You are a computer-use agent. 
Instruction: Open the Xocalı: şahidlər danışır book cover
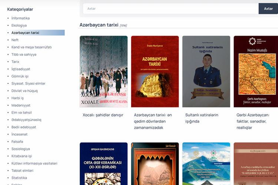coord(103,71)
